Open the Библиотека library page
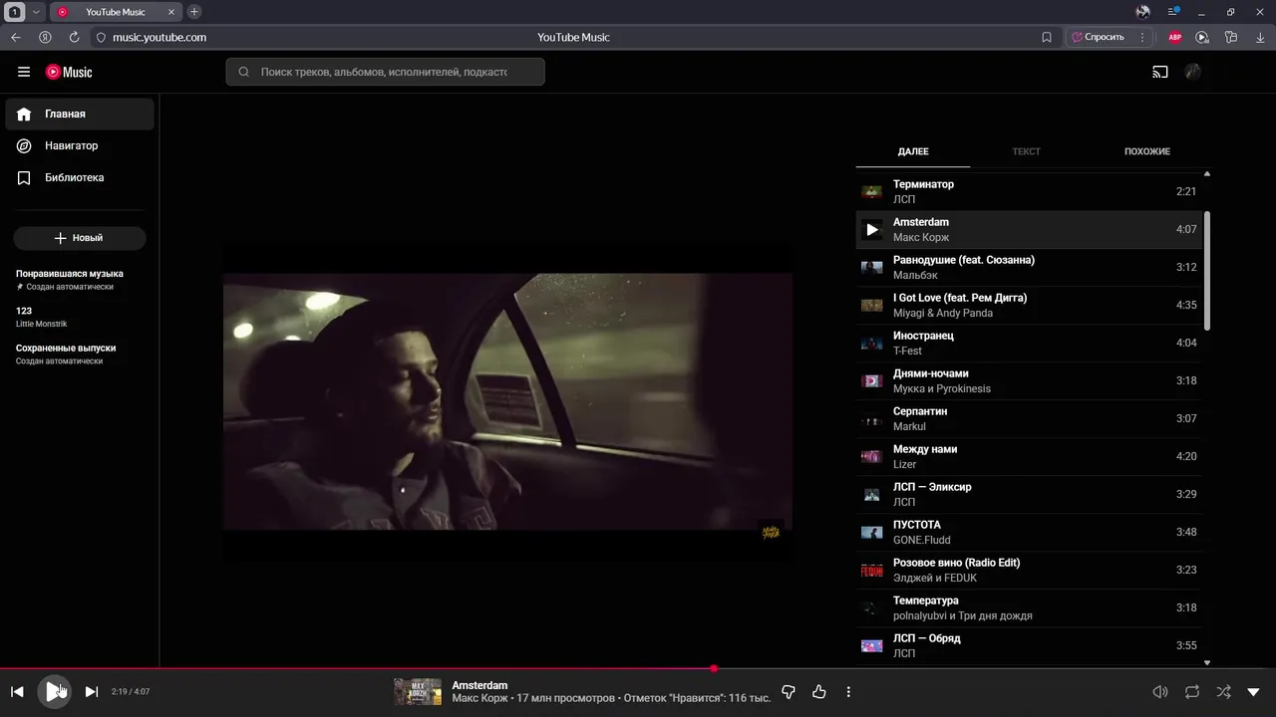 (80, 177)
